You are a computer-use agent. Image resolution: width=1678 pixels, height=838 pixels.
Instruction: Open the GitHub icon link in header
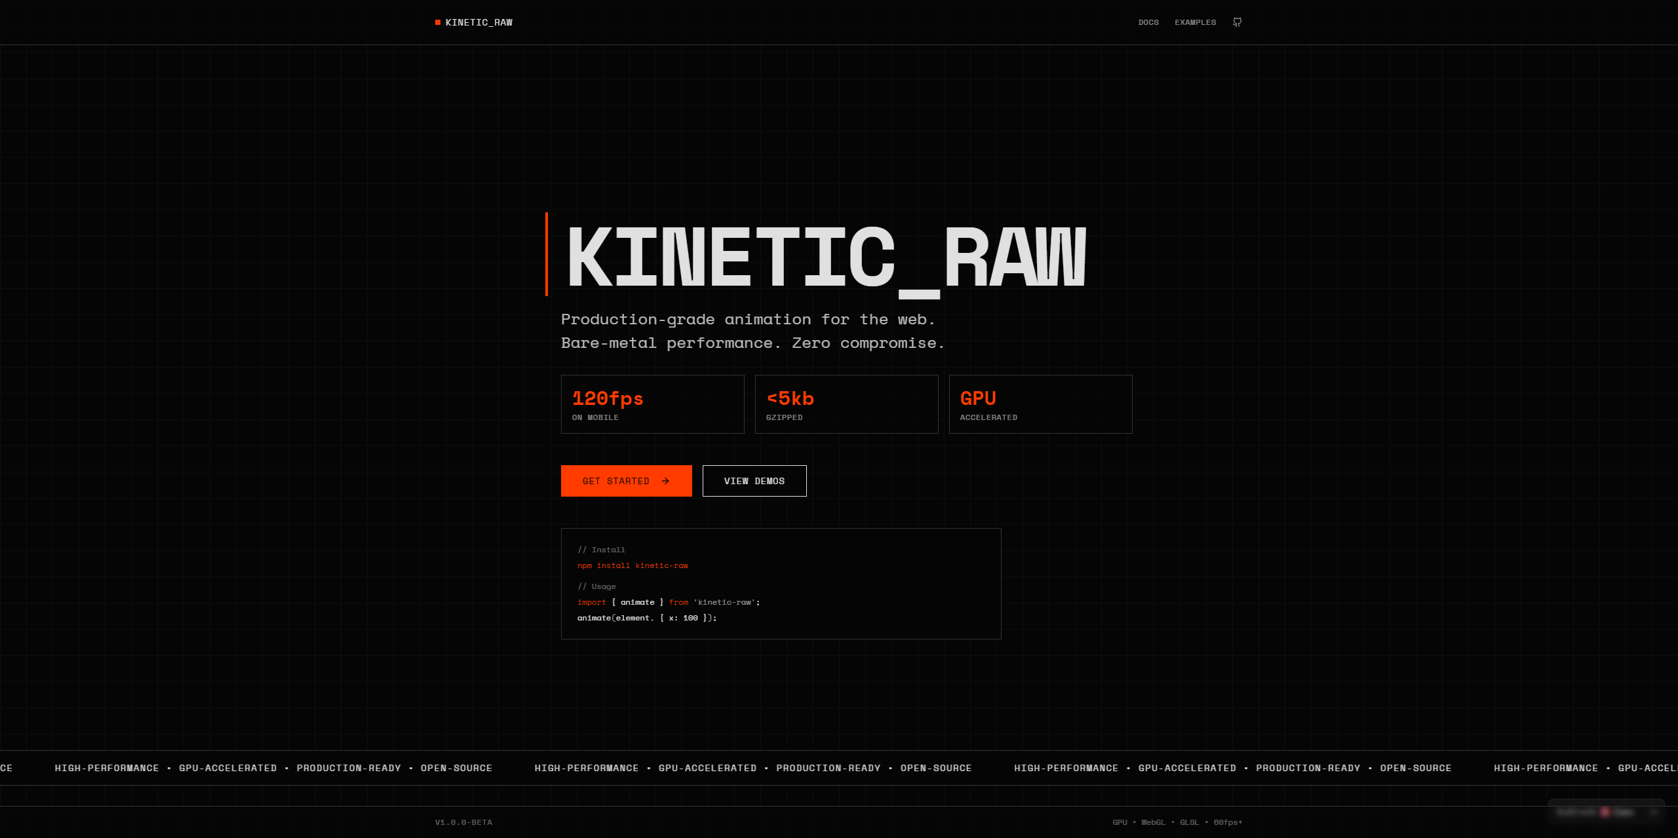point(1237,22)
